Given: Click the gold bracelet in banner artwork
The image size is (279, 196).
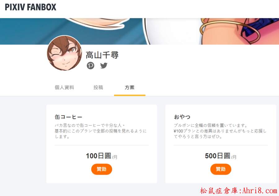Looking at the screenshot, I should coord(229,30).
